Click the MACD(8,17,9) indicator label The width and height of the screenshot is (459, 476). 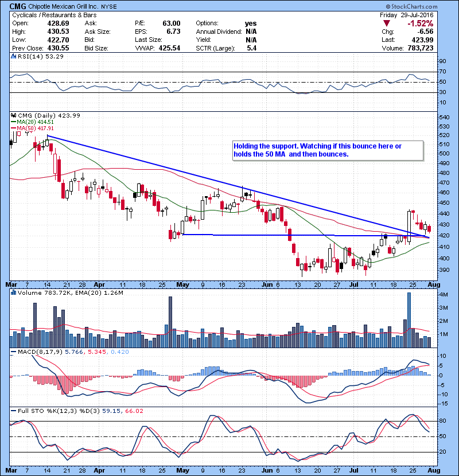tap(40, 352)
